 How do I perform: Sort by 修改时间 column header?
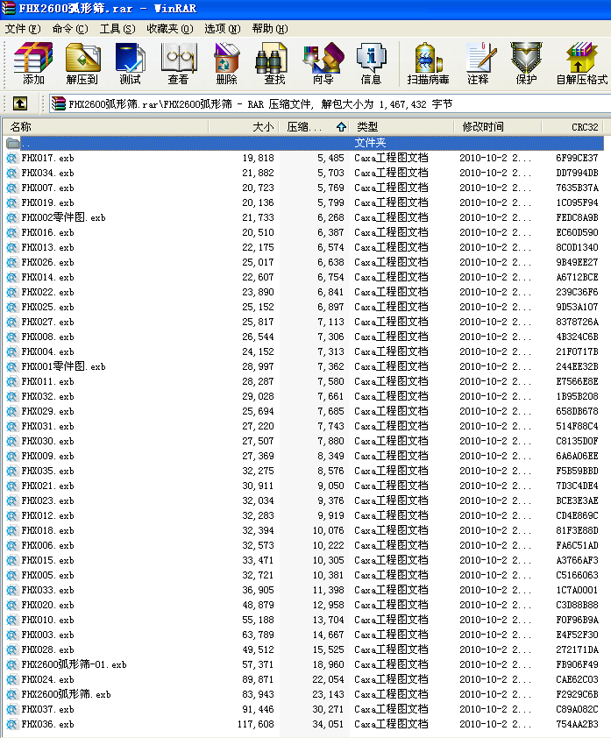click(498, 126)
